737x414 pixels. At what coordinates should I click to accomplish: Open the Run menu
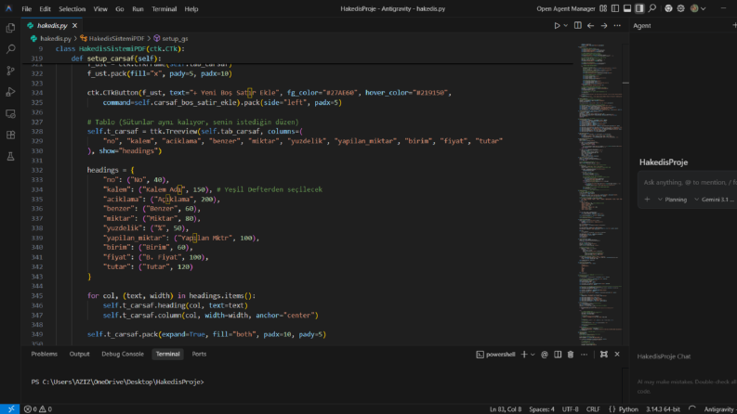coord(138,9)
